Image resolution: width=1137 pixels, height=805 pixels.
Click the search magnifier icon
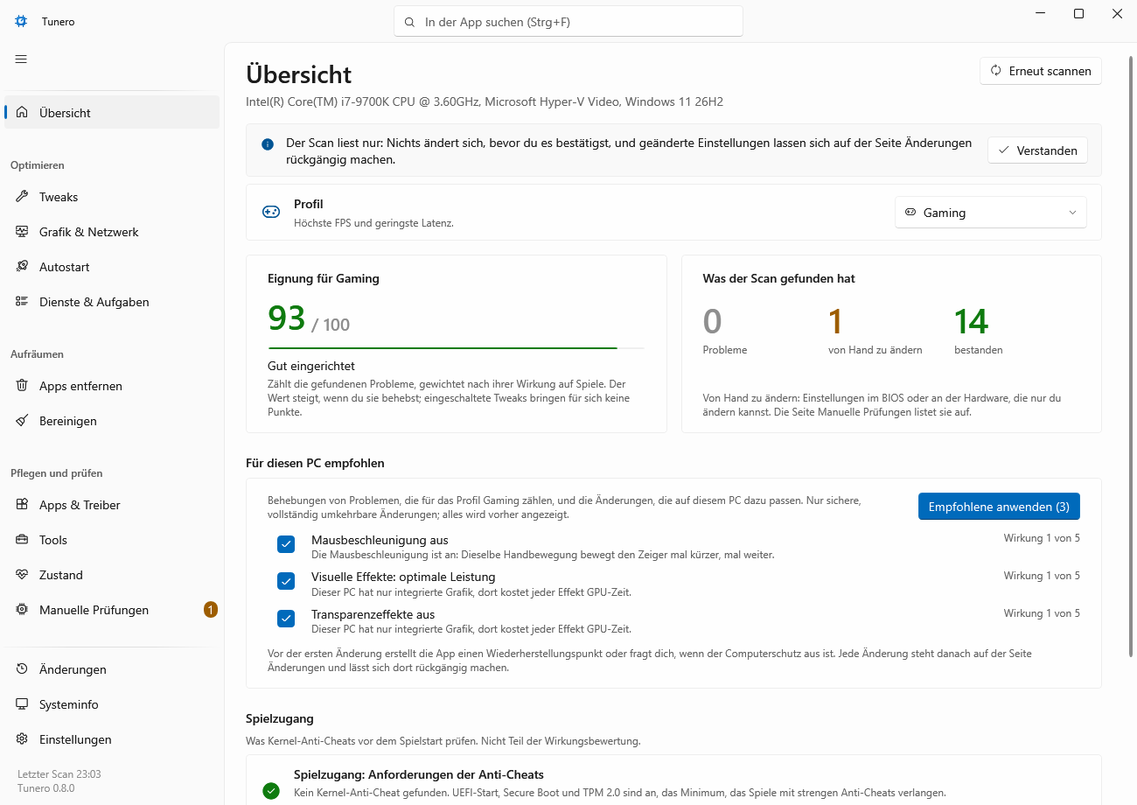[x=410, y=22]
